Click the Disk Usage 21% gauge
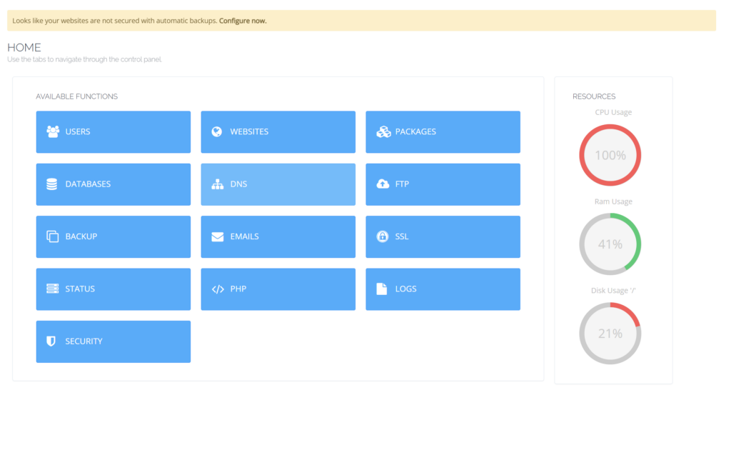Viewport: 731px width, 460px height. [610, 334]
